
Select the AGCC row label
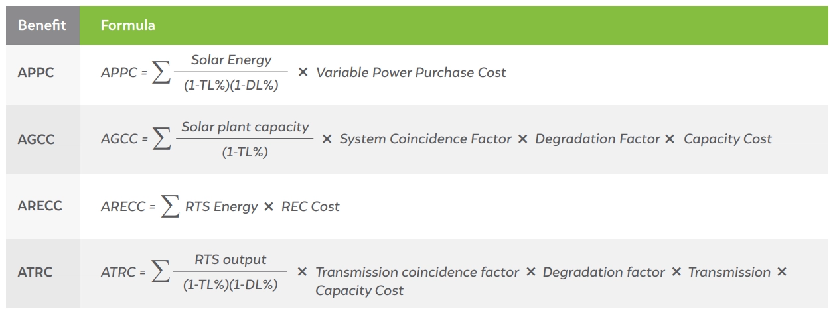(36, 139)
